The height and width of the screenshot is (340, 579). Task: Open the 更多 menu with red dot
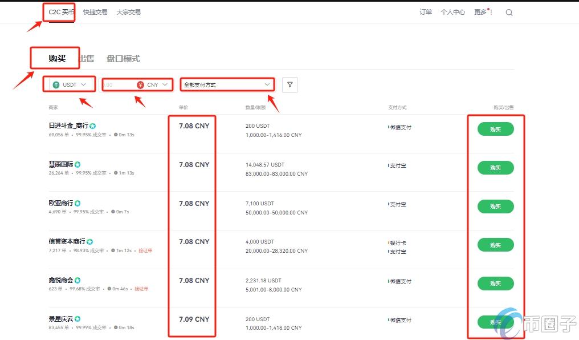pos(479,11)
